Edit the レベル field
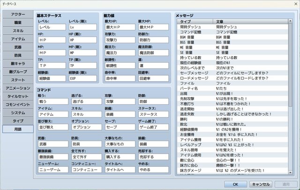Viewport: 300px width, 190px height. (52, 27)
